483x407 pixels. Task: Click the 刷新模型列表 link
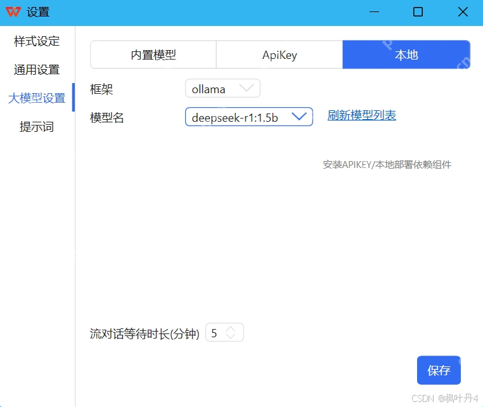[362, 115]
